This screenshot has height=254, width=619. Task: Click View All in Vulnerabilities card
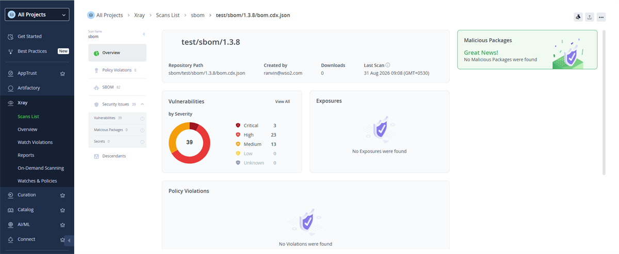[283, 101]
